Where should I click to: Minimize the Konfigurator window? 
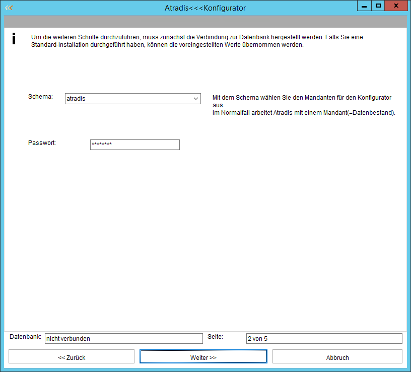[x=364, y=6]
